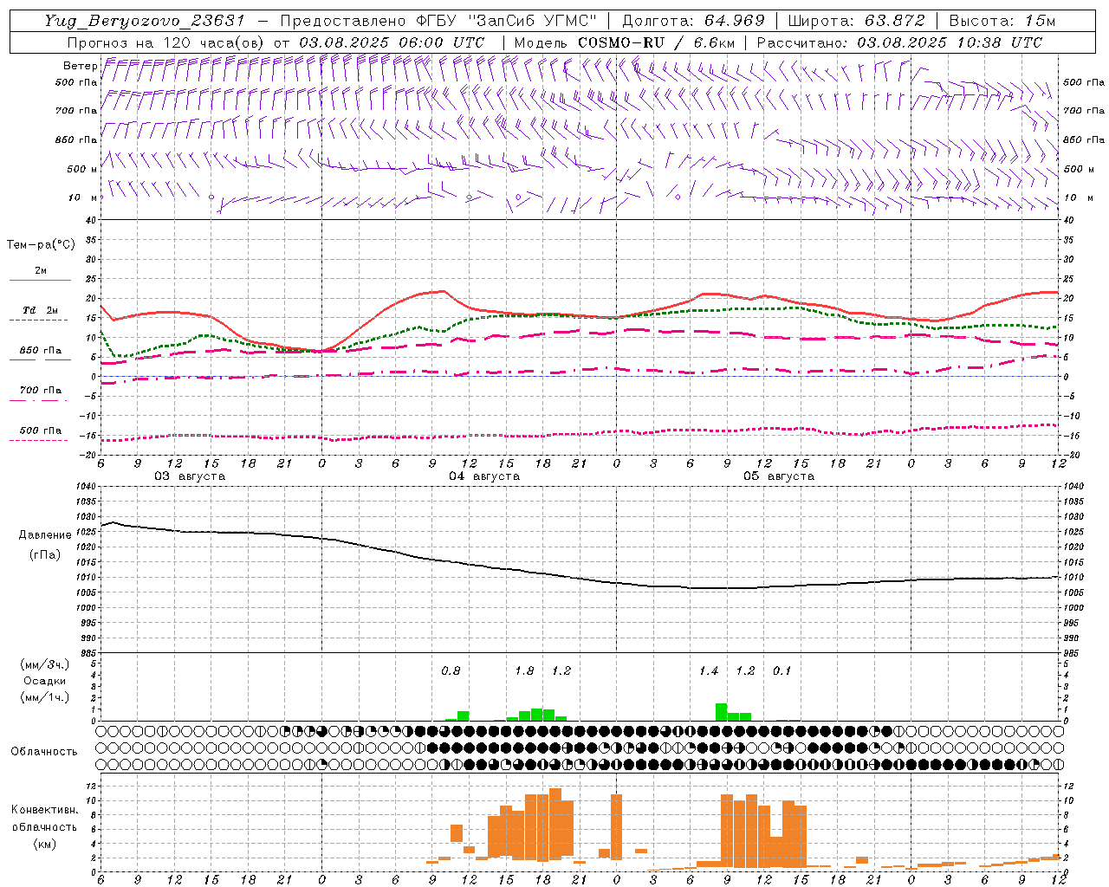
Task: Select the text Предоставлено ФГБУ "ЗапСиб УГМС"
Action: 439,21
